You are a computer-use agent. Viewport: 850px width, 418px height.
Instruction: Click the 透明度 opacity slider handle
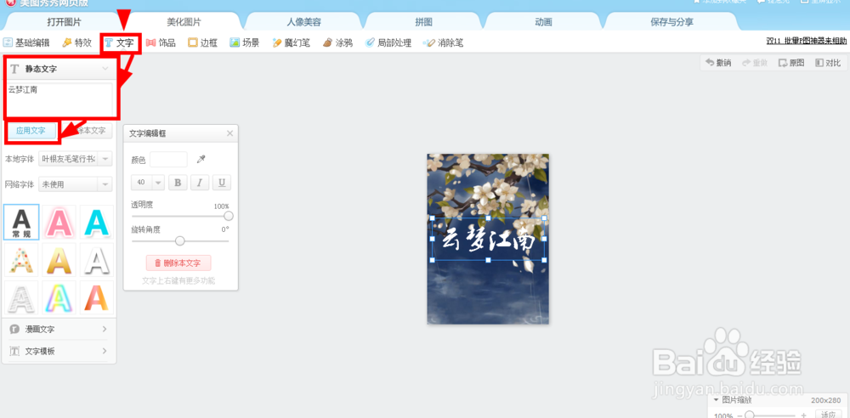[228, 216]
